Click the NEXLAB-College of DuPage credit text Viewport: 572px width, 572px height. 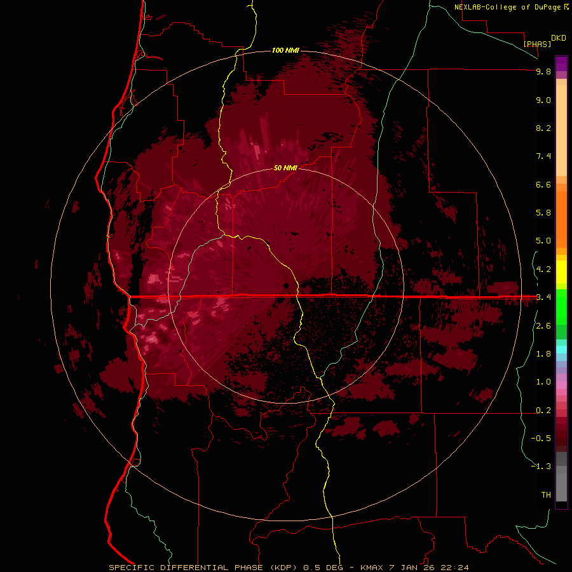click(507, 7)
